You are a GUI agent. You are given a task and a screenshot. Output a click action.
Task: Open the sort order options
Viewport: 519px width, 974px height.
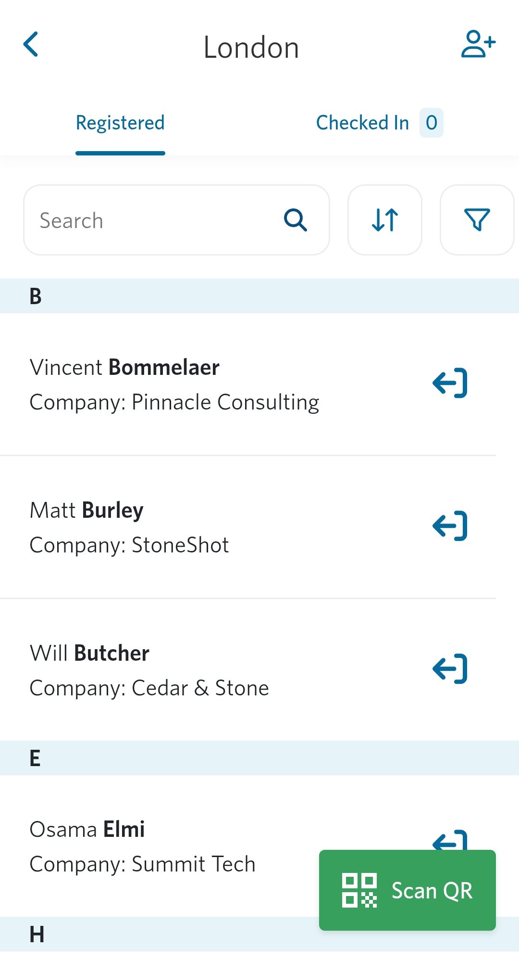[385, 220]
